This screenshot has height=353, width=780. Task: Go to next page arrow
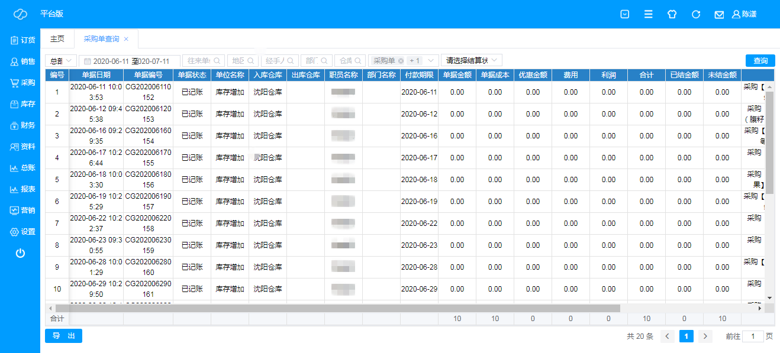tap(705, 336)
